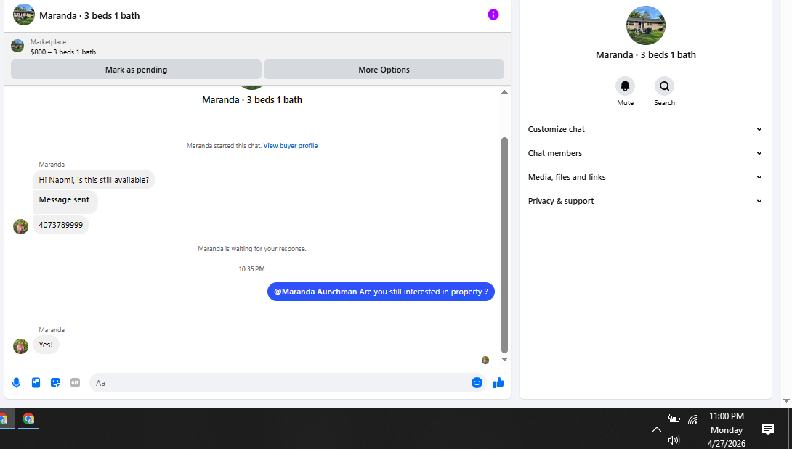Send a thumbs-up like

(498, 382)
